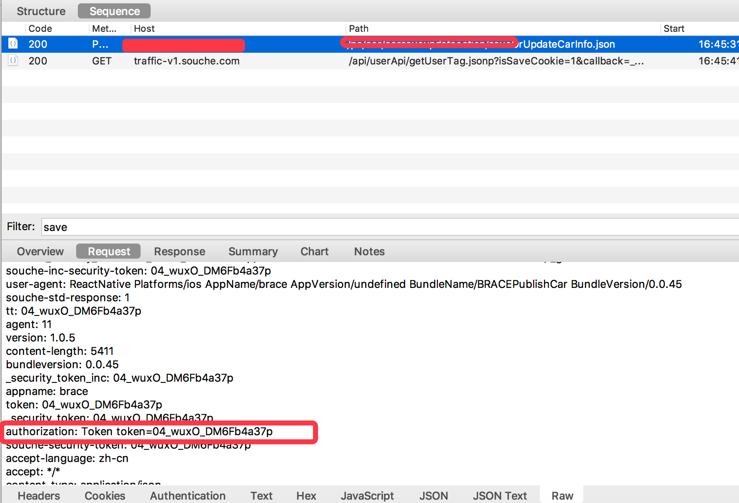Image resolution: width=739 pixels, height=503 pixels.
Task: Click the user-agent ReactNative header line
Action: tap(344, 284)
